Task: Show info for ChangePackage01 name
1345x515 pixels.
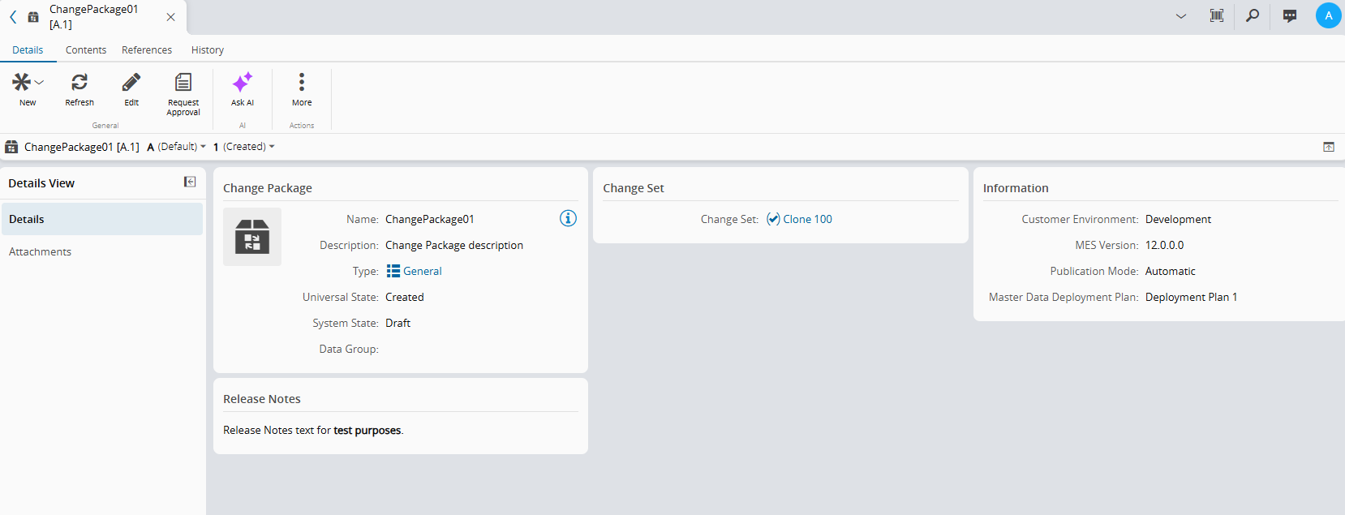Action: click(568, 218)
